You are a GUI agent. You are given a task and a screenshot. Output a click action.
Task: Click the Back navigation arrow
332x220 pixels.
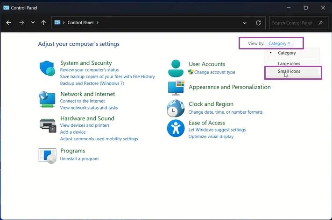[x=8, y=22]
